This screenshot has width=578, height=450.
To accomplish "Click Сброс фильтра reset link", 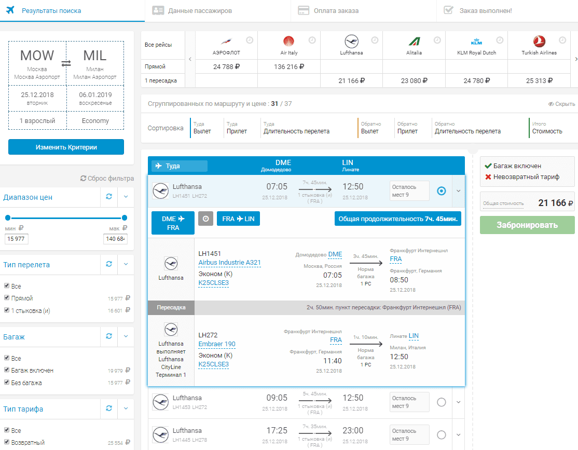I will point(107,178).
